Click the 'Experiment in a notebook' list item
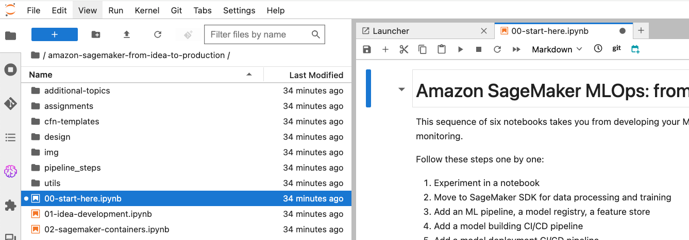This screenshot has width=689, height=240. (x=486, y=183)
